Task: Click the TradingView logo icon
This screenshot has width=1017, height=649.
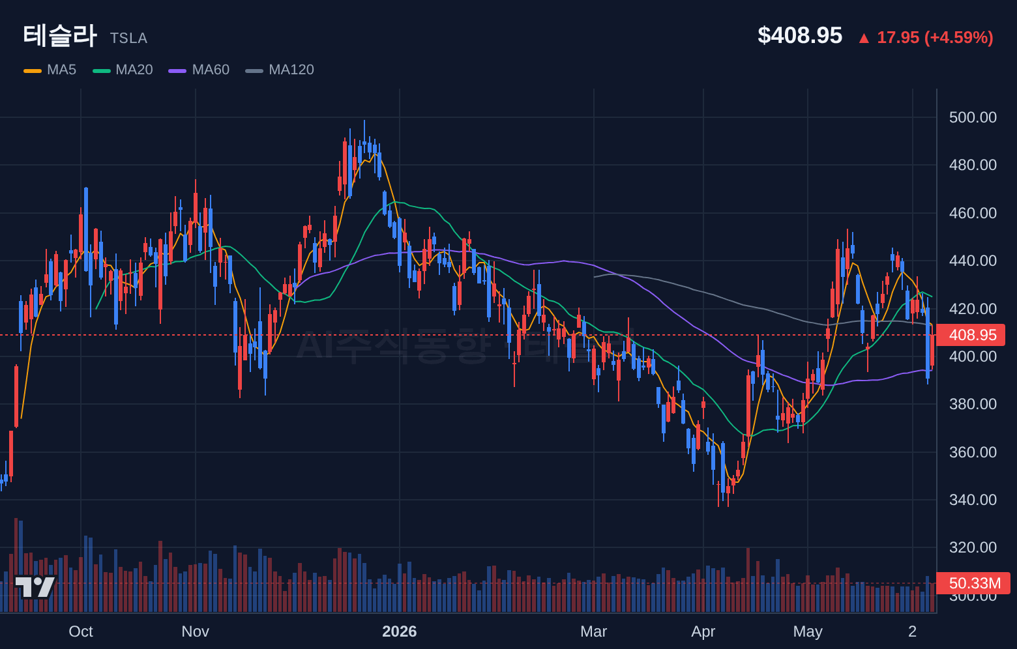Action: 35,586
